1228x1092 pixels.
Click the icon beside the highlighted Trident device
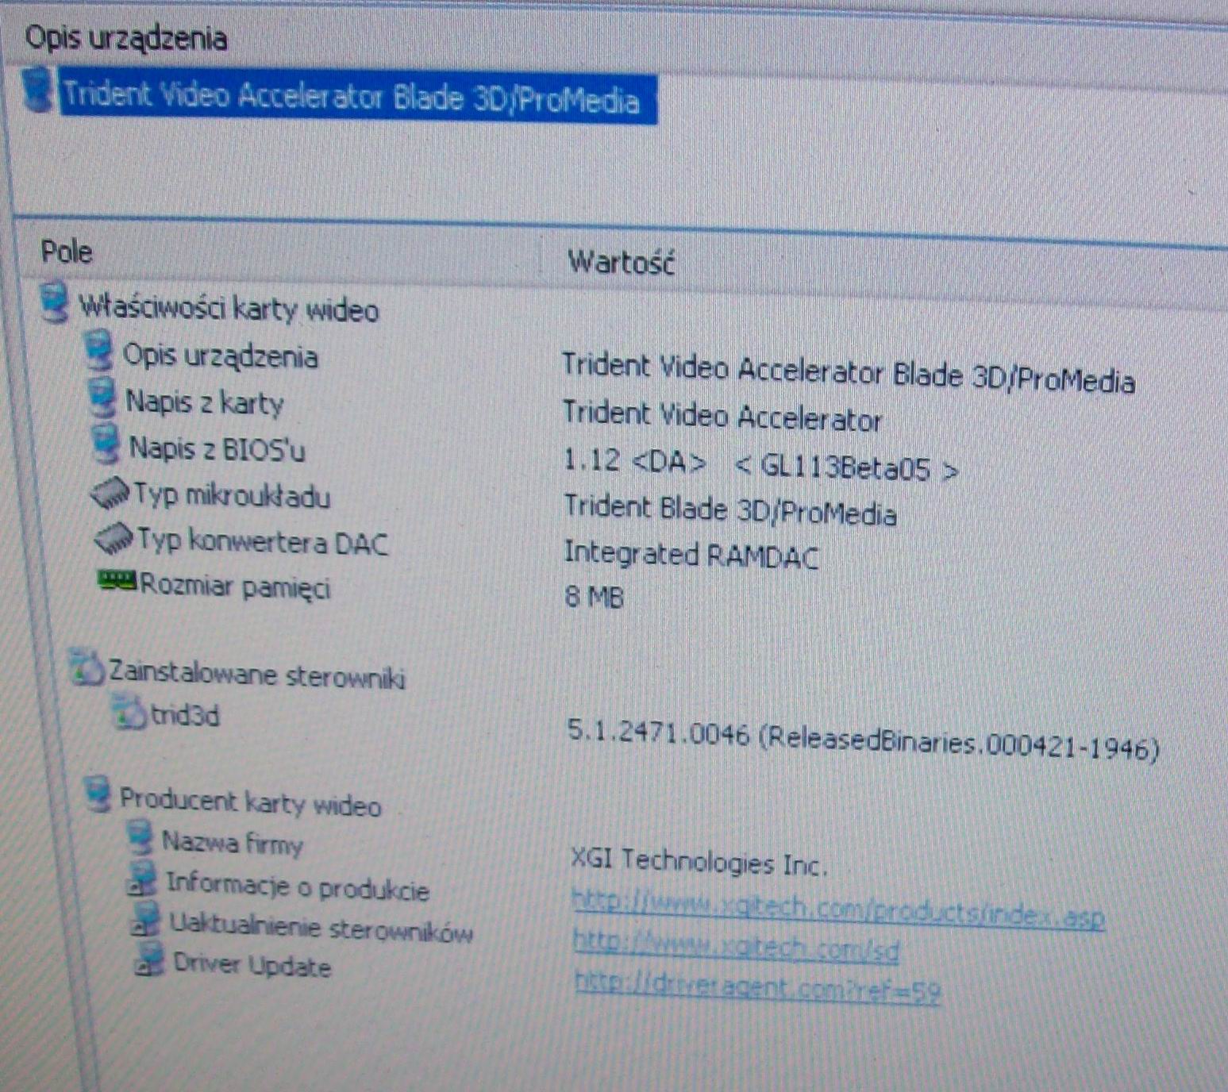pyautogui.click(x=37, y=89)
